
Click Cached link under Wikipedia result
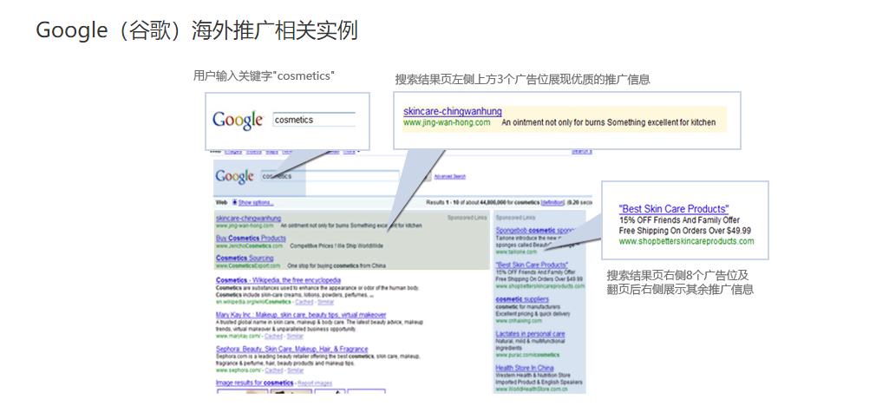(x=304, y=302)
